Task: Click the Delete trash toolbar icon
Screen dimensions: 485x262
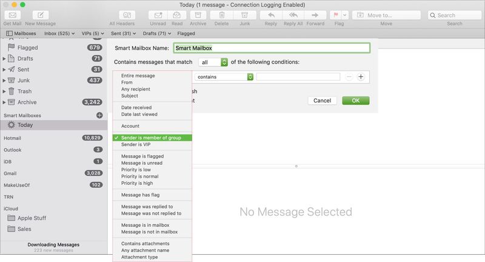Action: tap(222, 15)
